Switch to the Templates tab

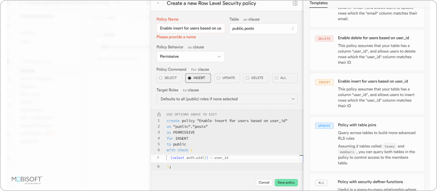point(318,3)
